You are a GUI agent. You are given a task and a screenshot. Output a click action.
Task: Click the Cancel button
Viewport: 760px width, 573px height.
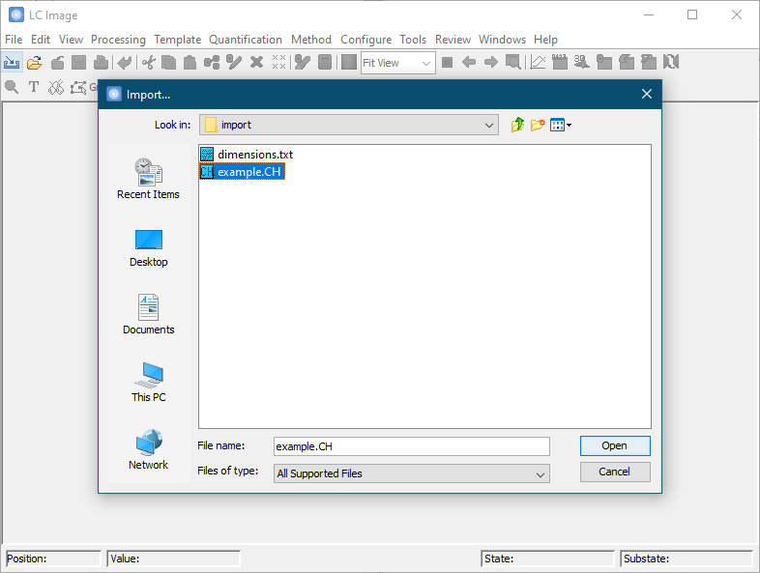(614, 472)
